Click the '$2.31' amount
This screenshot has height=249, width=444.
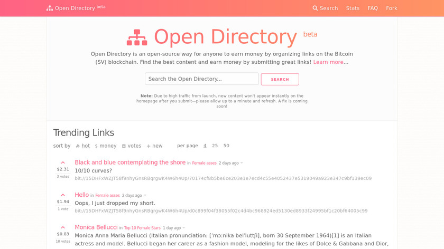(x=63, y=169)
